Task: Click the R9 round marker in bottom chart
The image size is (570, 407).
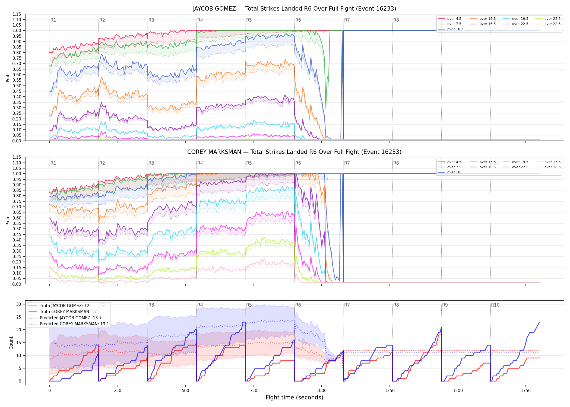Action: [x=445, y=305]
